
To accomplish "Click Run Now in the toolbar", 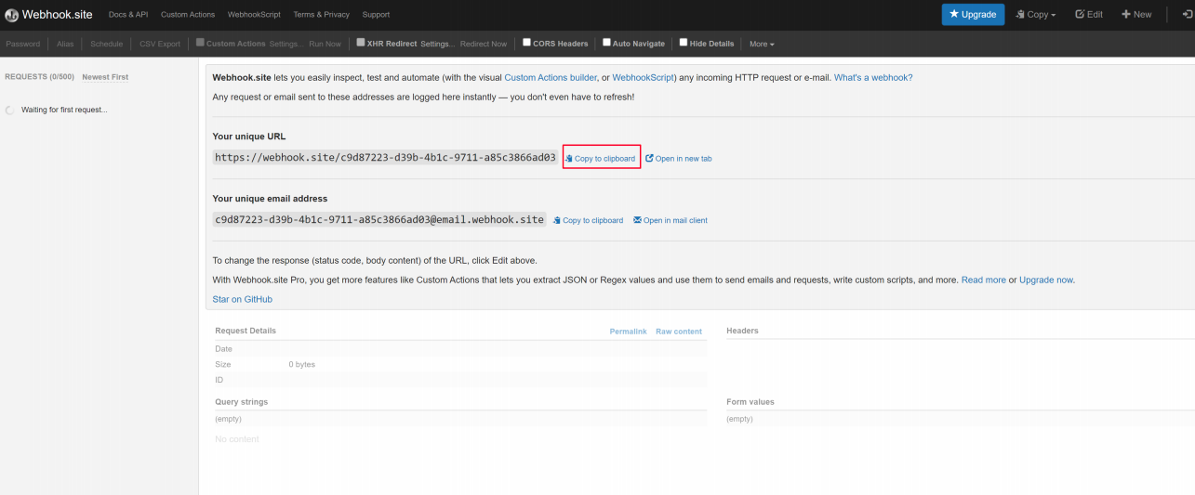I will pyautogui.click(x=325, y=44).
